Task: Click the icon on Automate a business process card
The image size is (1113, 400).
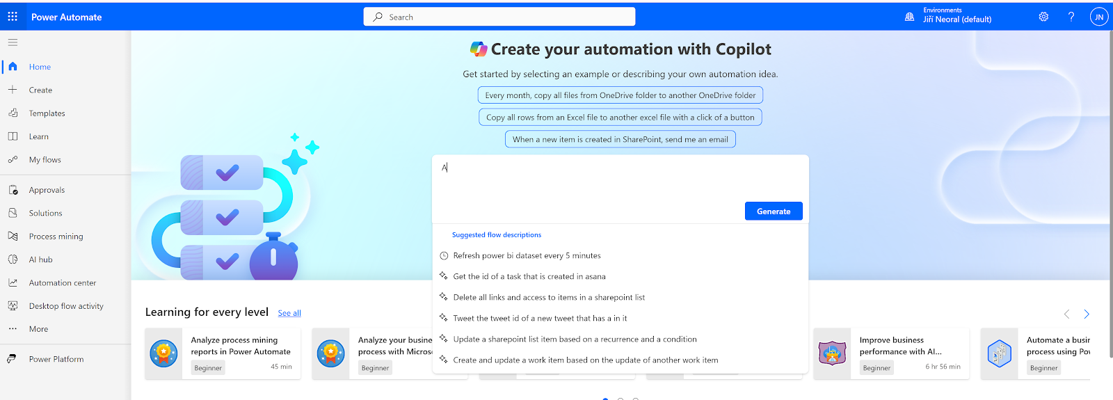Action: tap(1000, 353)
